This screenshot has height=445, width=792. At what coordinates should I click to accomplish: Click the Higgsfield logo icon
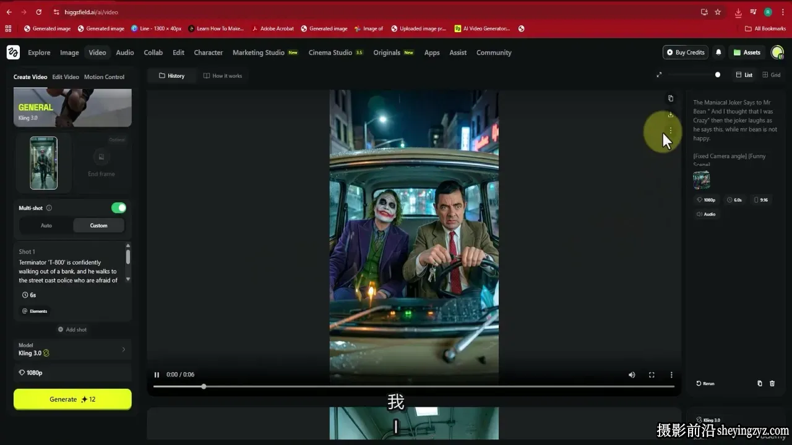[x=13, y=53]
